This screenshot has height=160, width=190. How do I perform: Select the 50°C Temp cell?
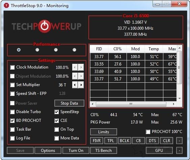pos(154,72)
